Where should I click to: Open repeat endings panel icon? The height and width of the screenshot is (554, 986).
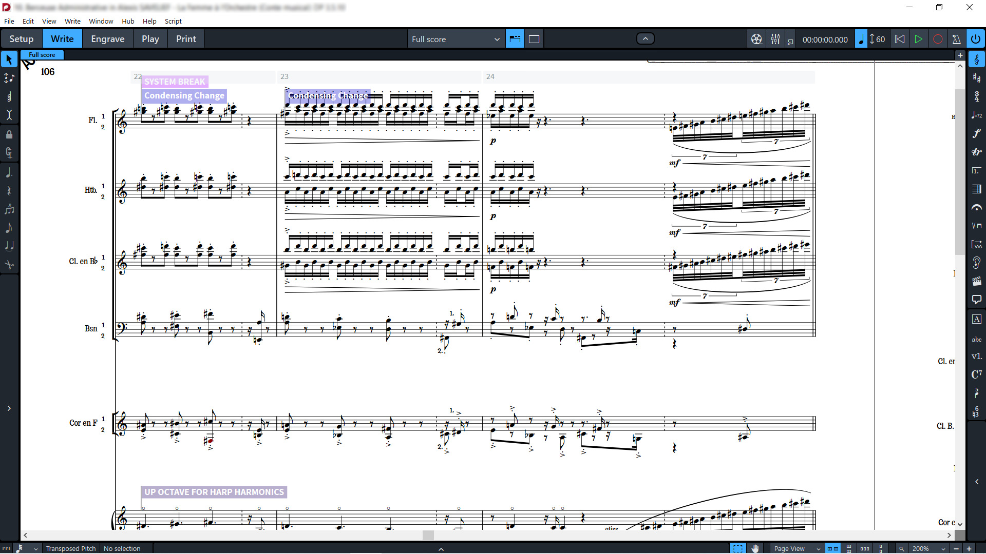pos(976,170)
